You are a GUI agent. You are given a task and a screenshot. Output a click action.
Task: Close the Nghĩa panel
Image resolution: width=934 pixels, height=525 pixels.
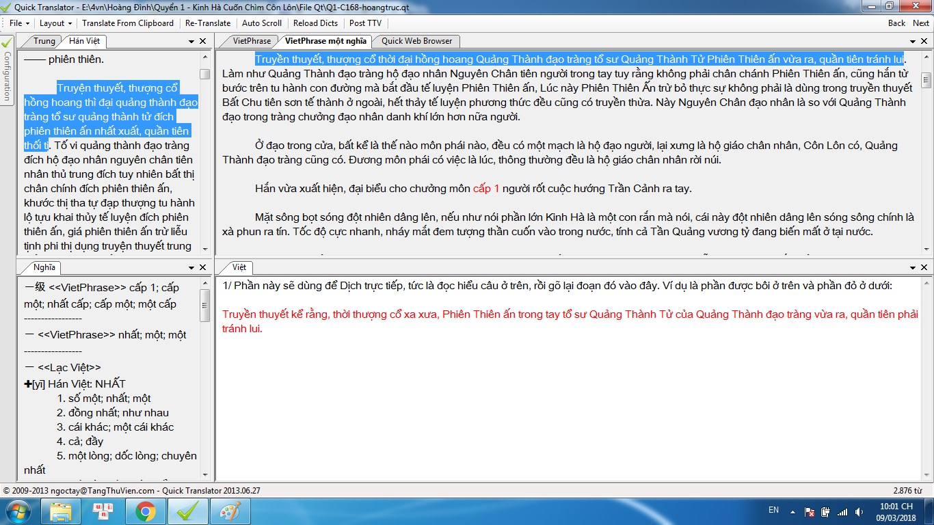(203, 267)
